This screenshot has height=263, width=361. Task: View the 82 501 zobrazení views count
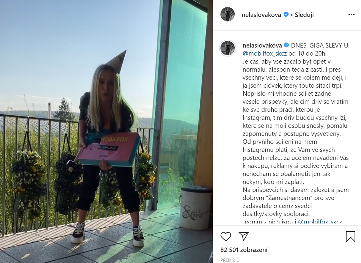pos(244,250)
